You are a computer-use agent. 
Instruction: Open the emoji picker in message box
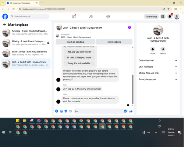125,111
